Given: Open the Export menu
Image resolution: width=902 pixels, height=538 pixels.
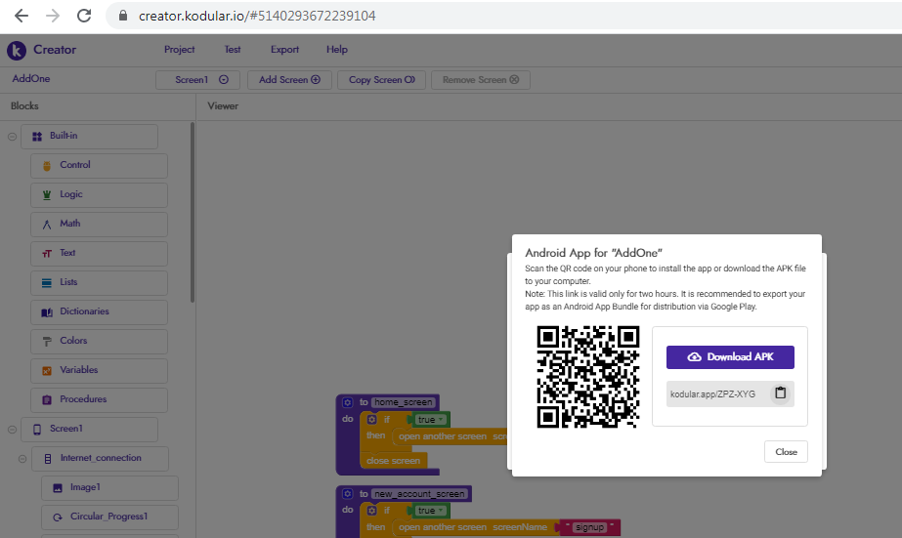Looking at the screenshot, I should [284, 50].
